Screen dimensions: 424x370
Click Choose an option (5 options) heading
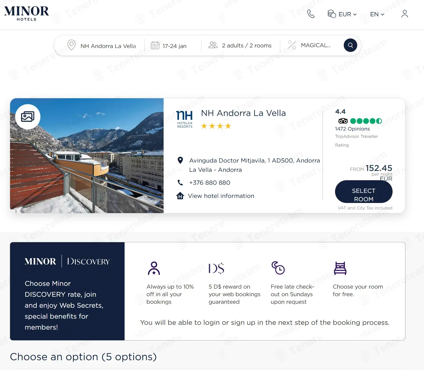(x=83, y=357)
